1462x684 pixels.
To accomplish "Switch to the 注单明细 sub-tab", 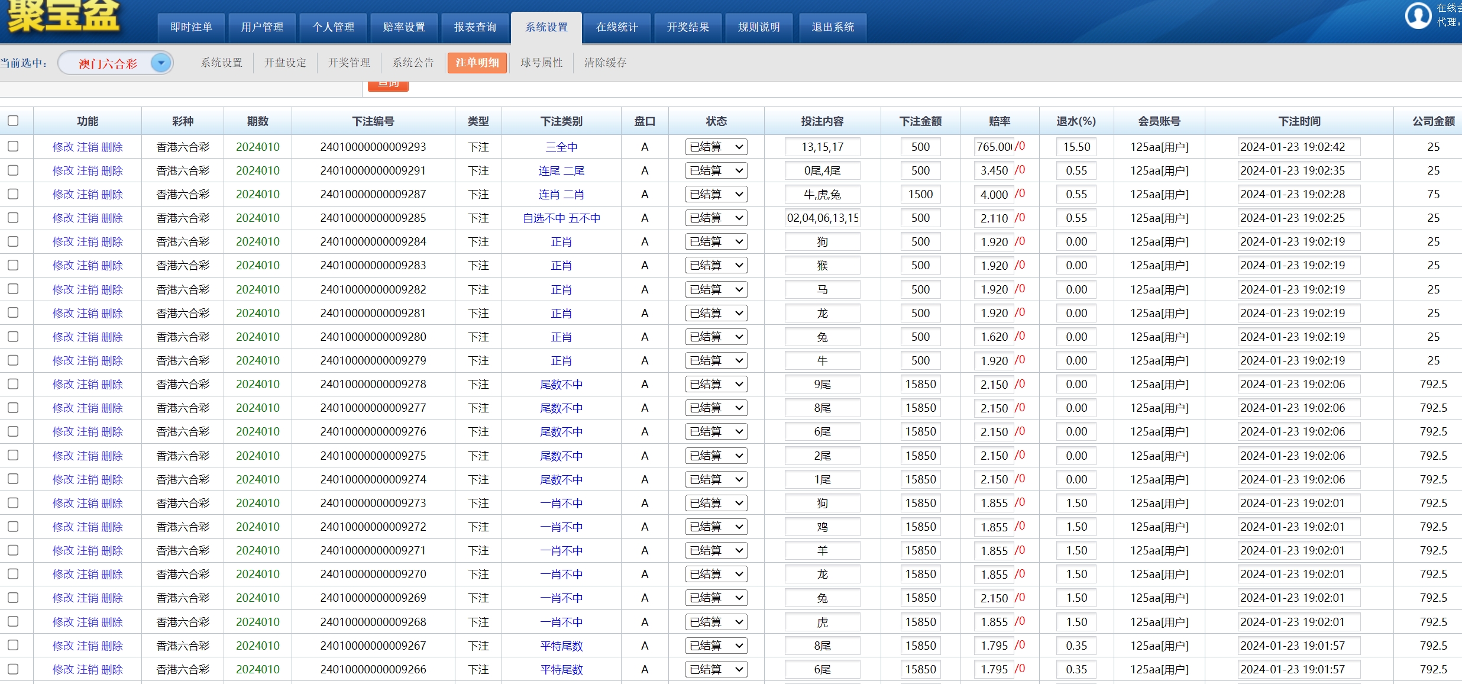I will point(477,63).
